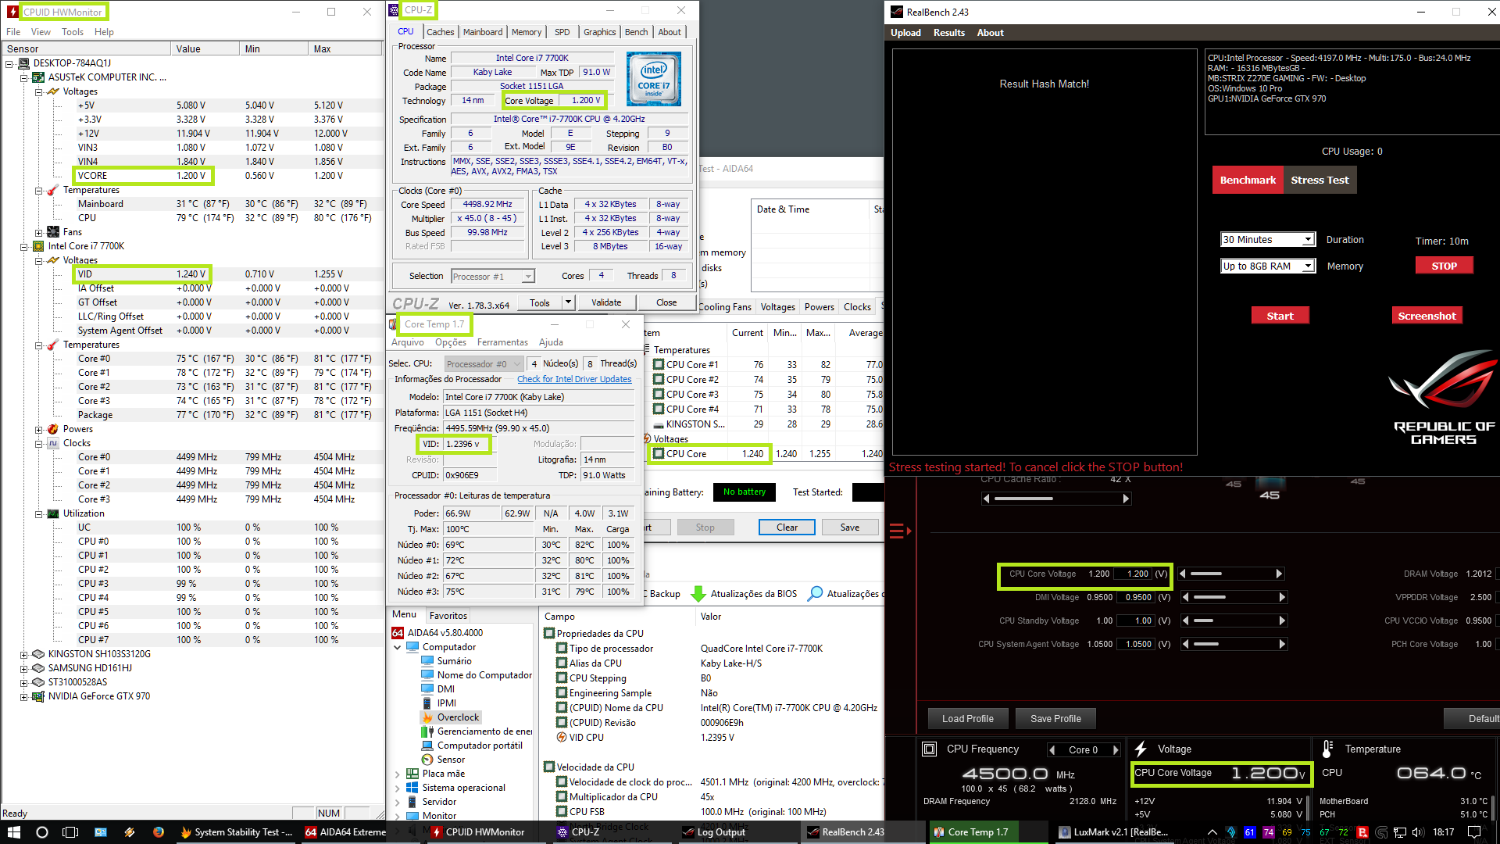Select Overclock flame icon in AIDA64 tree
Image resolution: width=1500 pixels, height=844 pixels.
tap(427, 717)
